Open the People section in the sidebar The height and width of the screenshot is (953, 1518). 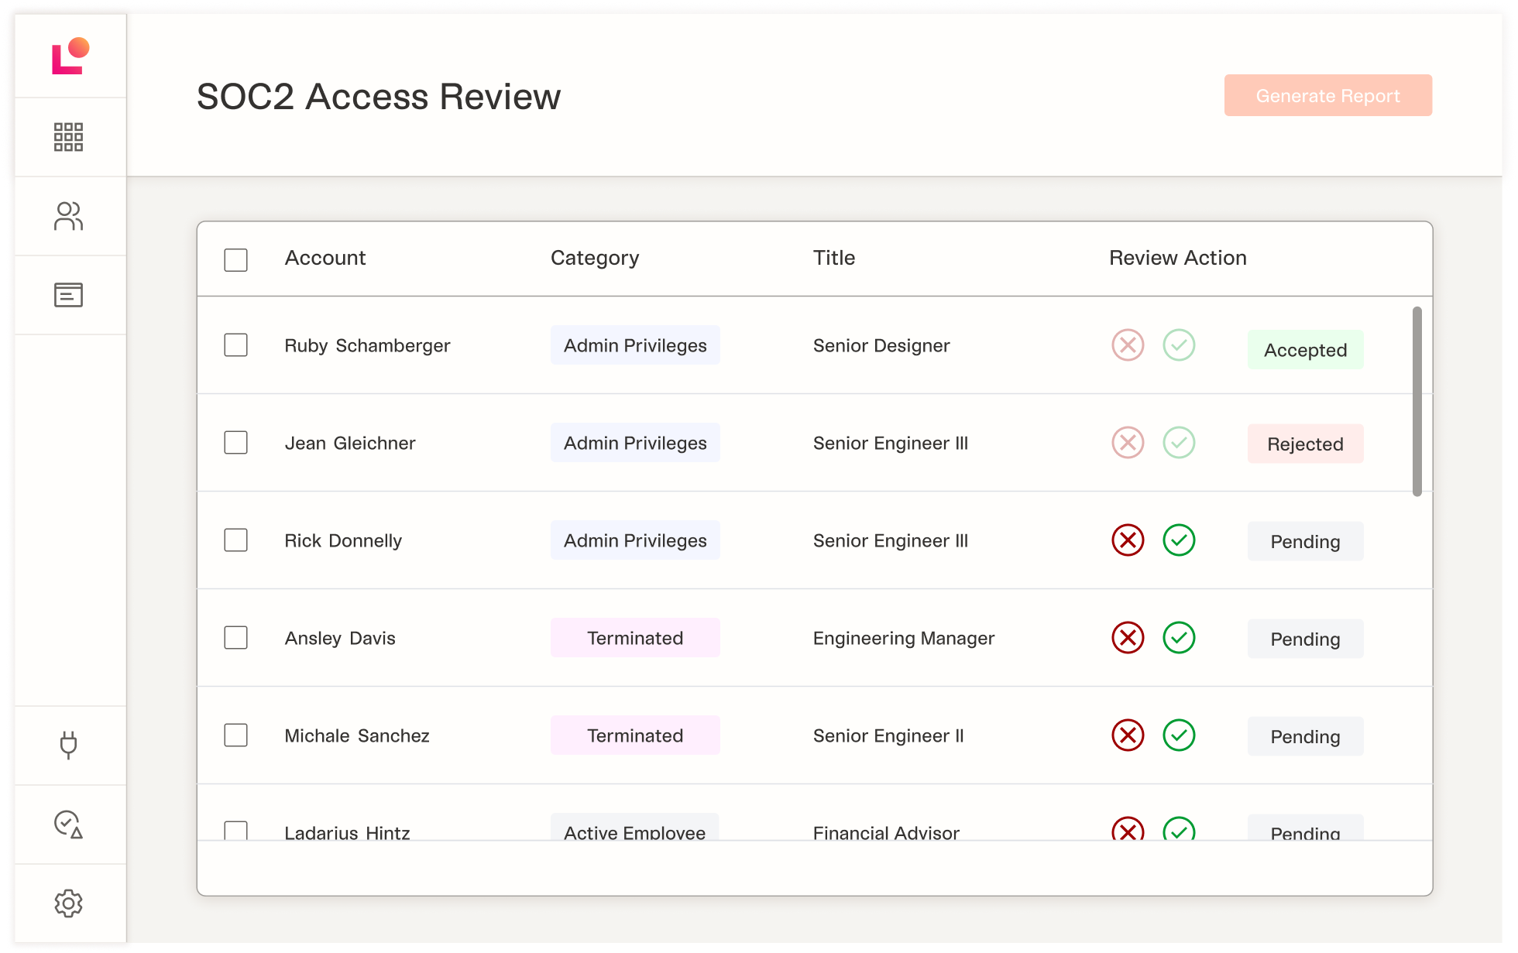click(x=68, y=216)
